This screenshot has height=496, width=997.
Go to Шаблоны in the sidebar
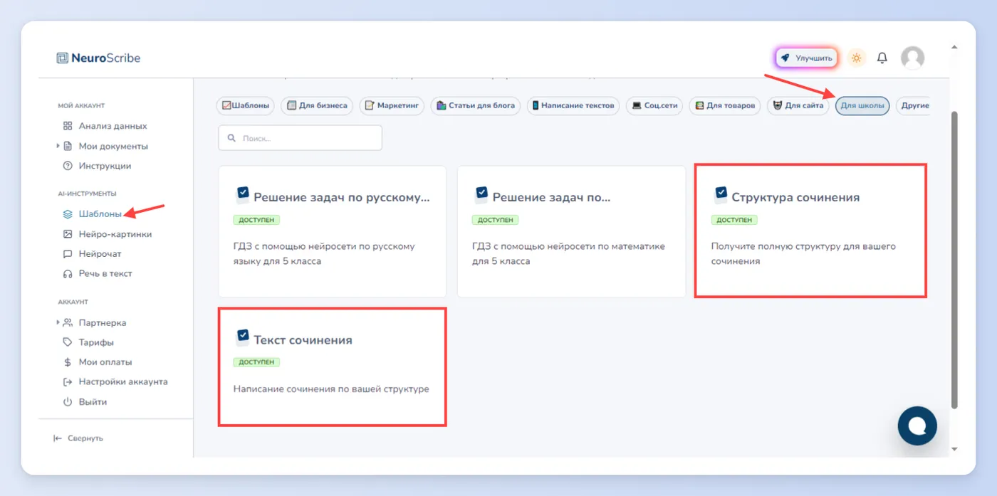(93, 214)
